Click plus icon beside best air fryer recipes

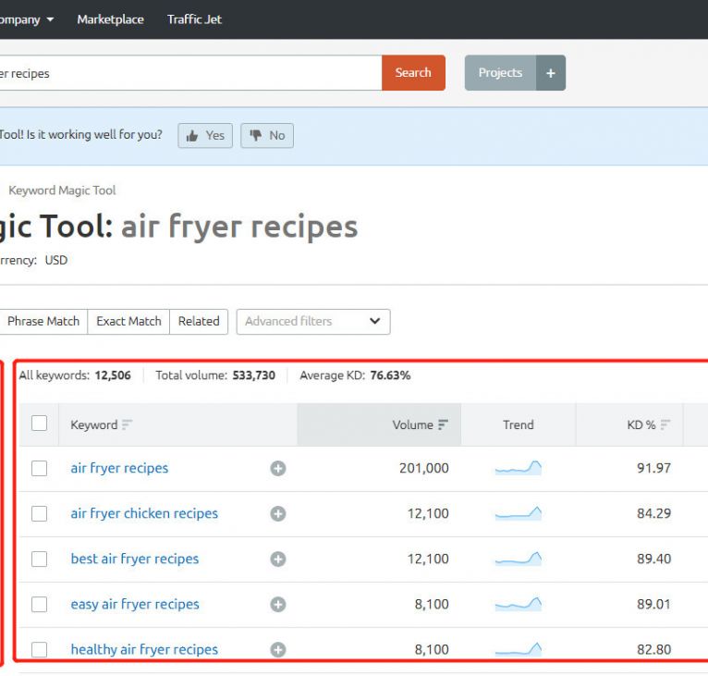(278, 559)
